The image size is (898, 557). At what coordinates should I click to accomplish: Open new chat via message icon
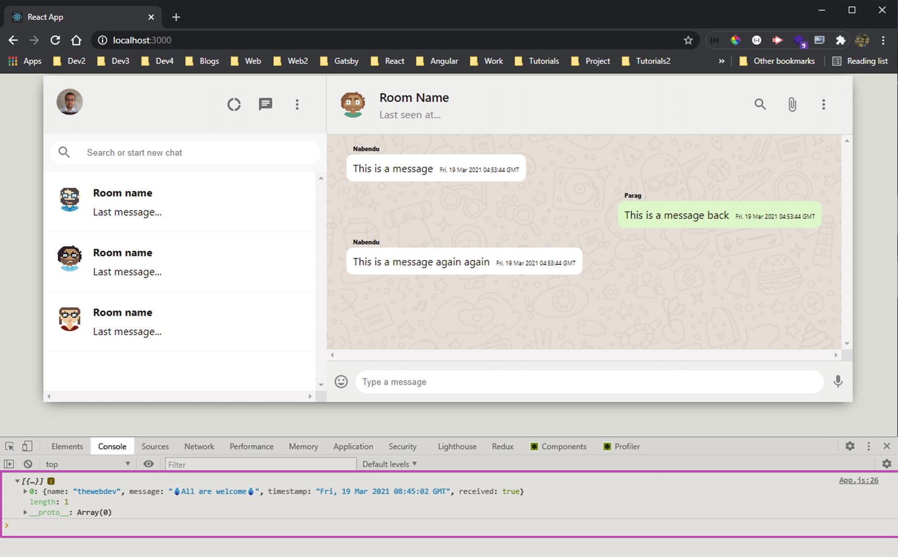(x=266, y=104)
